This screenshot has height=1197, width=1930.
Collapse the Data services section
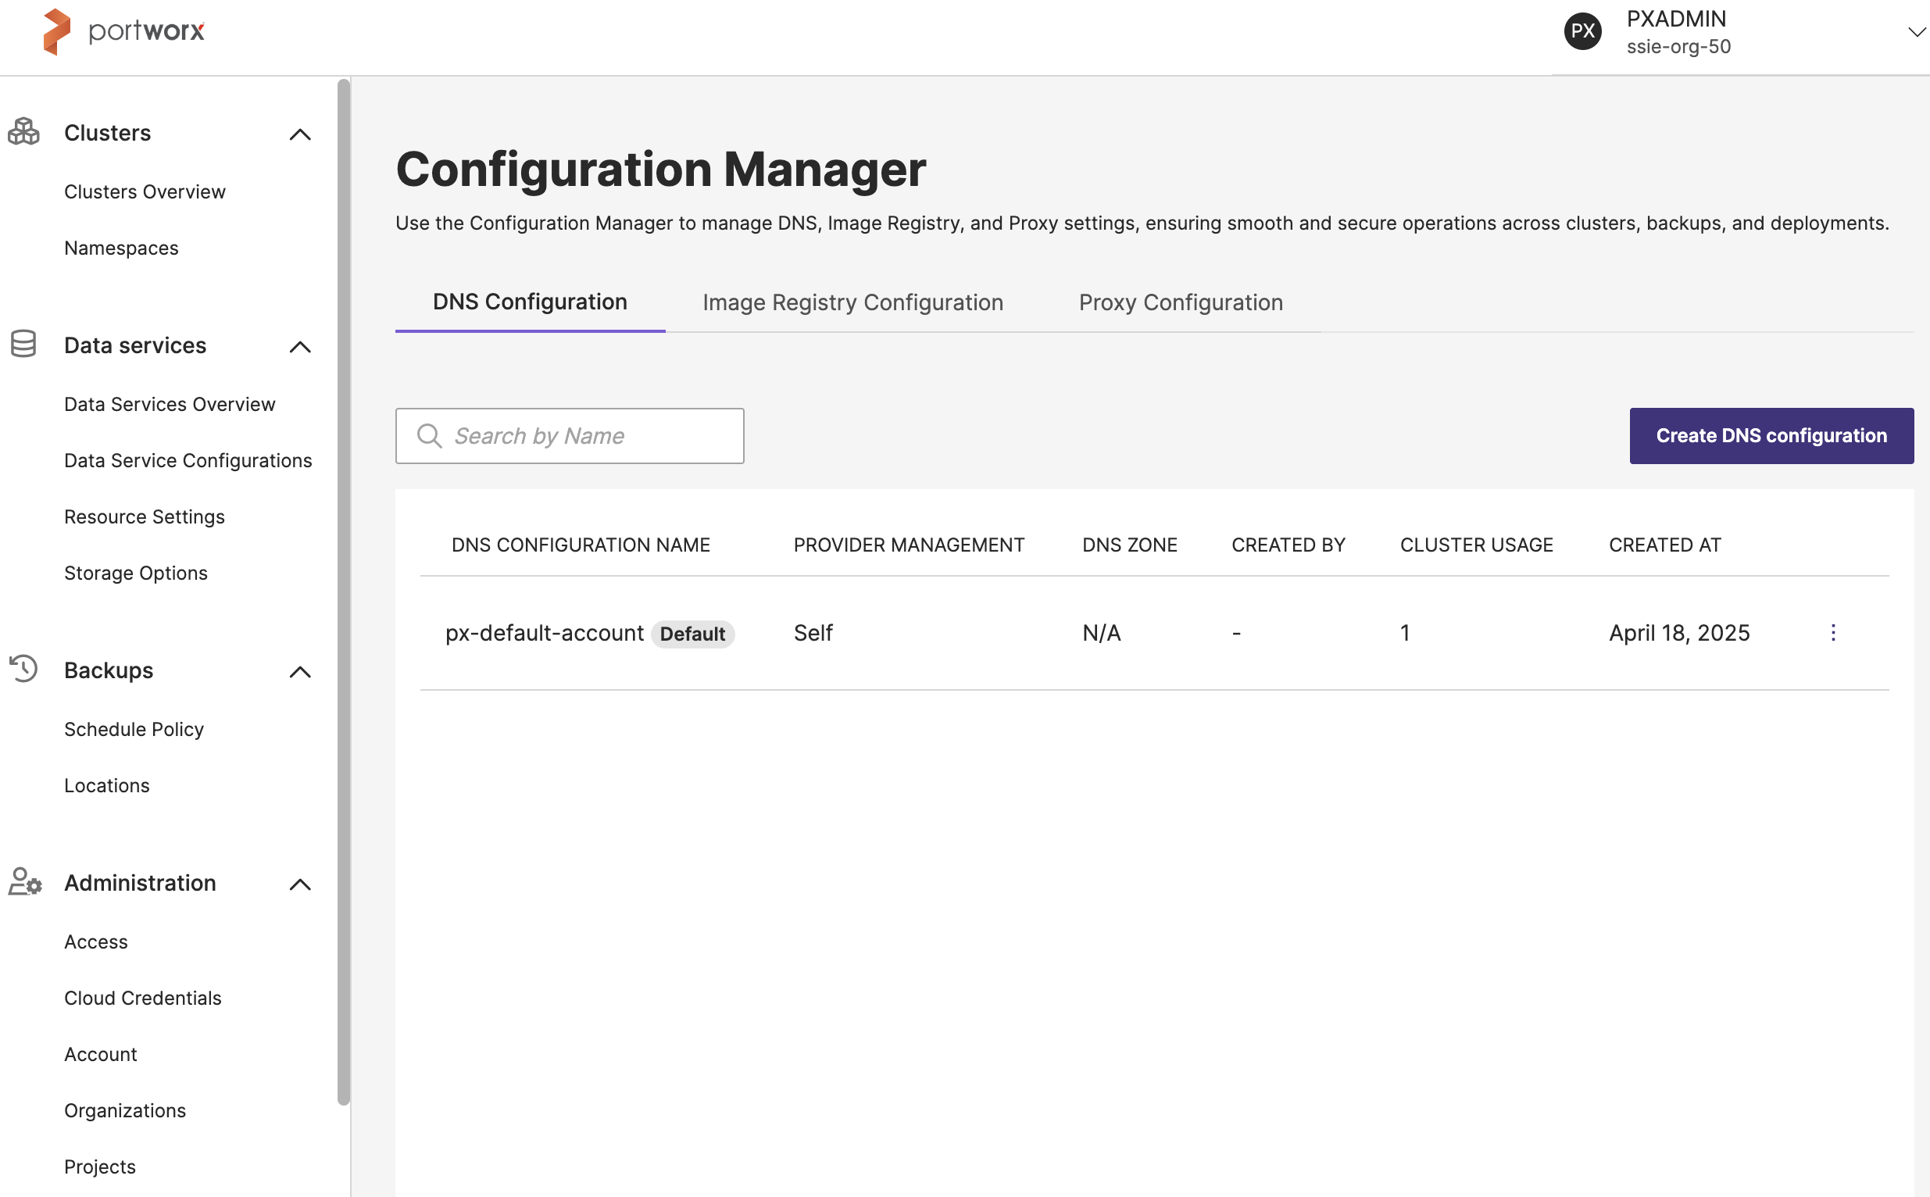point(300,347)
